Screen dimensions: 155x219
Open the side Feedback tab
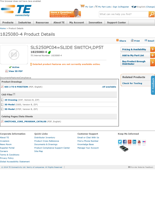tap(153, 85)
